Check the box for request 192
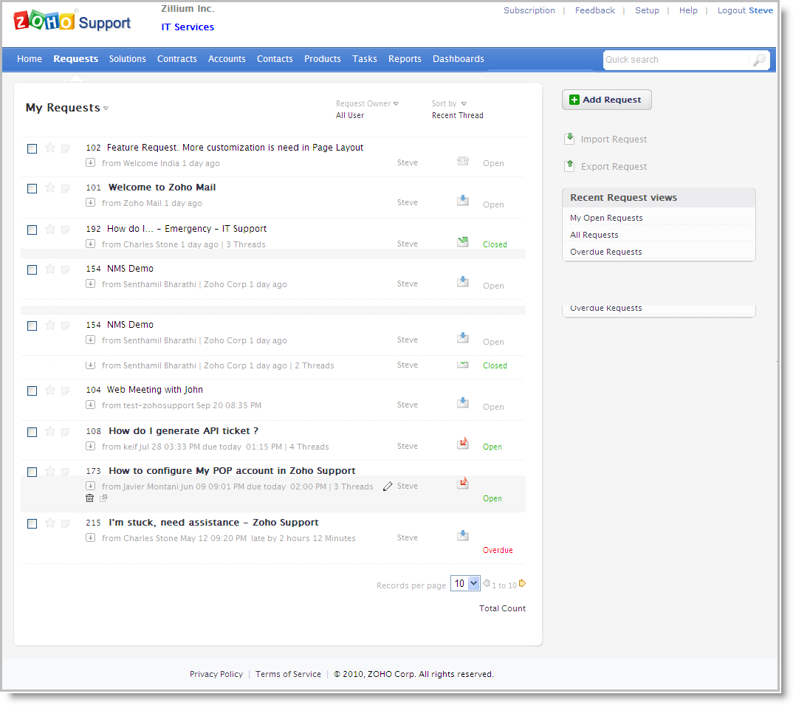 coord(32,230)
